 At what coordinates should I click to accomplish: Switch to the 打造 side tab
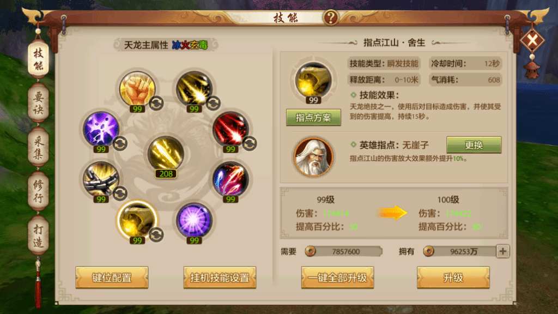[39, 235]
